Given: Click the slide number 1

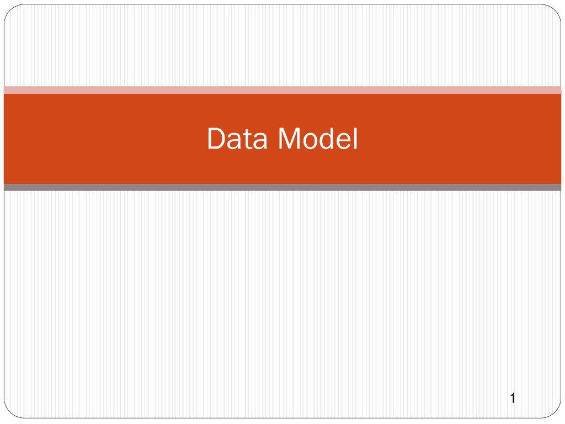Looking at the screenshot, I should (513, 398).
